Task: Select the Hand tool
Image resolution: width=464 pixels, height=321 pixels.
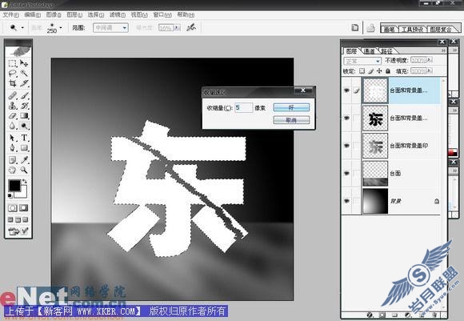Action: point(13,170)
